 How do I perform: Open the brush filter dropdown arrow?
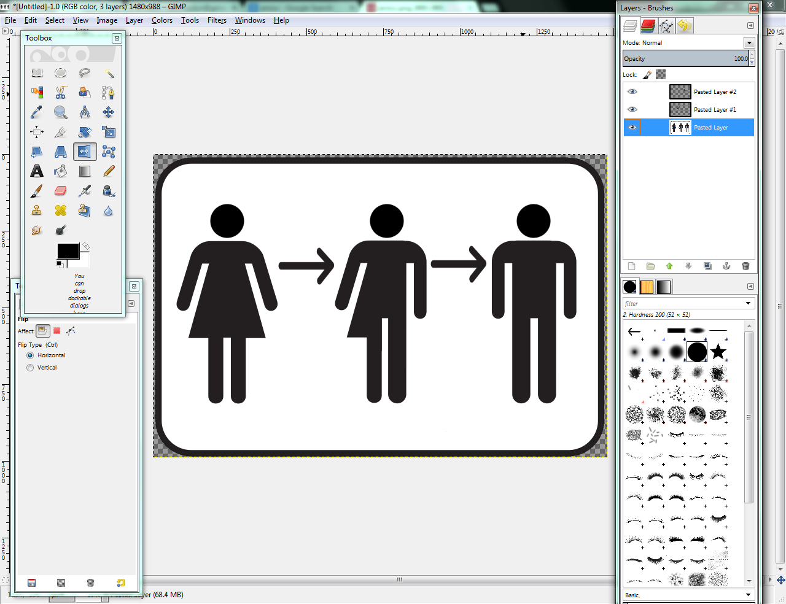pyautogui.click(x=748, y=303)
